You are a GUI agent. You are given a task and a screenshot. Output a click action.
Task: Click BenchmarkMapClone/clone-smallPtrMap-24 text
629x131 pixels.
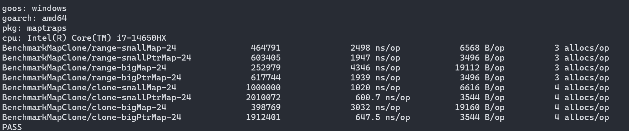(x=97, y=97)
